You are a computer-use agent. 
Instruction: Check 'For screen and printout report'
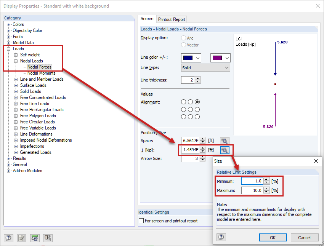[141, 220]
